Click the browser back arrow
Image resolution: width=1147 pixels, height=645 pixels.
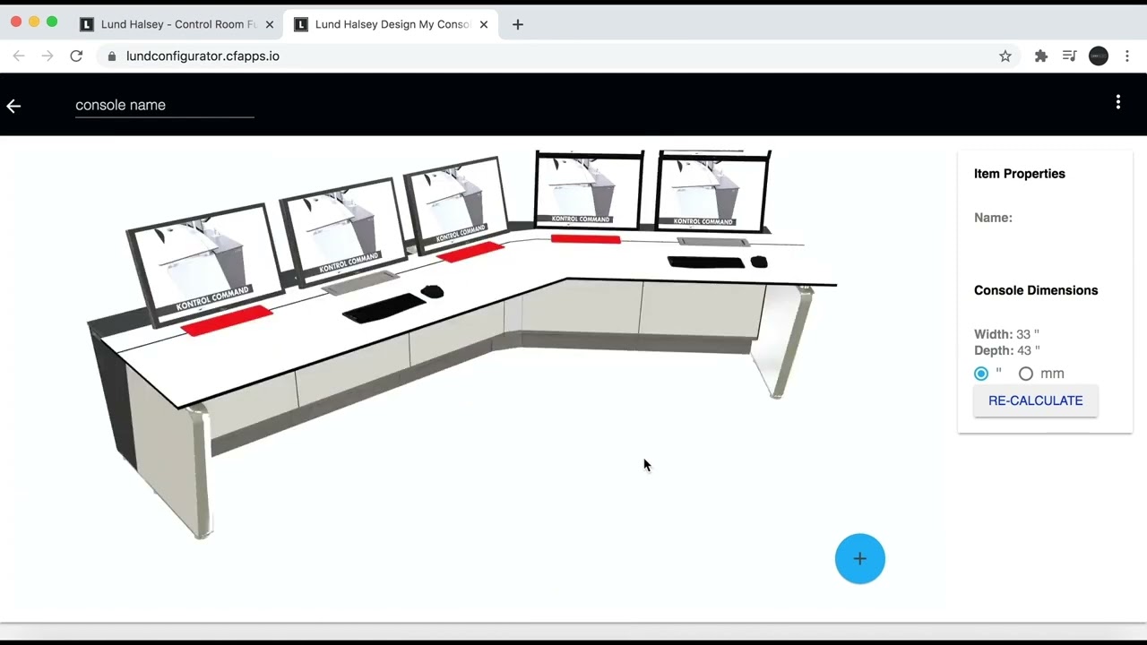pyautogui.click(x=19, y=56)
